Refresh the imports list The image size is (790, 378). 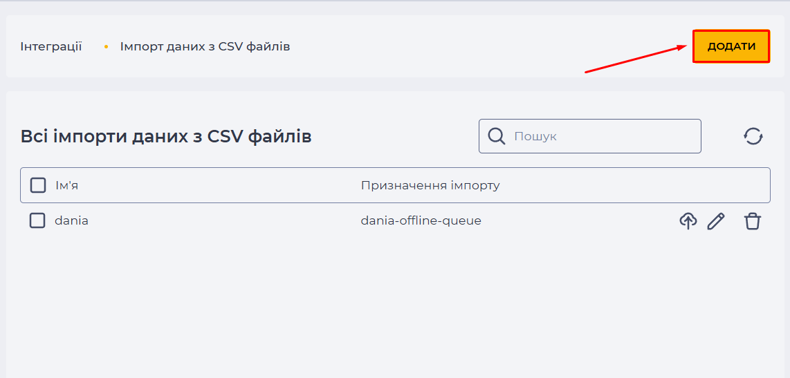pyautogui.click(x=753, y=136)
